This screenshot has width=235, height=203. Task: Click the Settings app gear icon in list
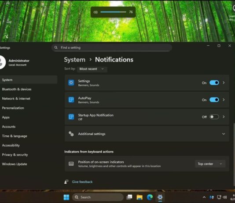[71, 83]
